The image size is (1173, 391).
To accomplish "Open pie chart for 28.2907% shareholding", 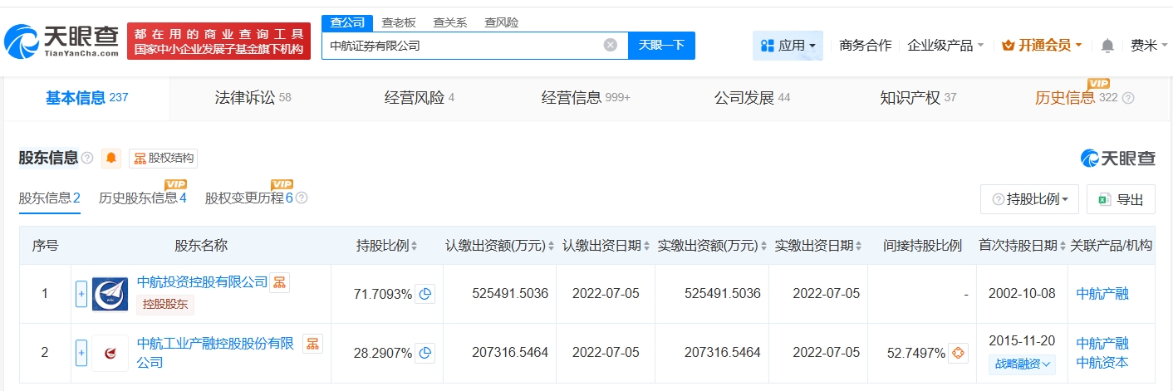I will click(x=425, y=353).
